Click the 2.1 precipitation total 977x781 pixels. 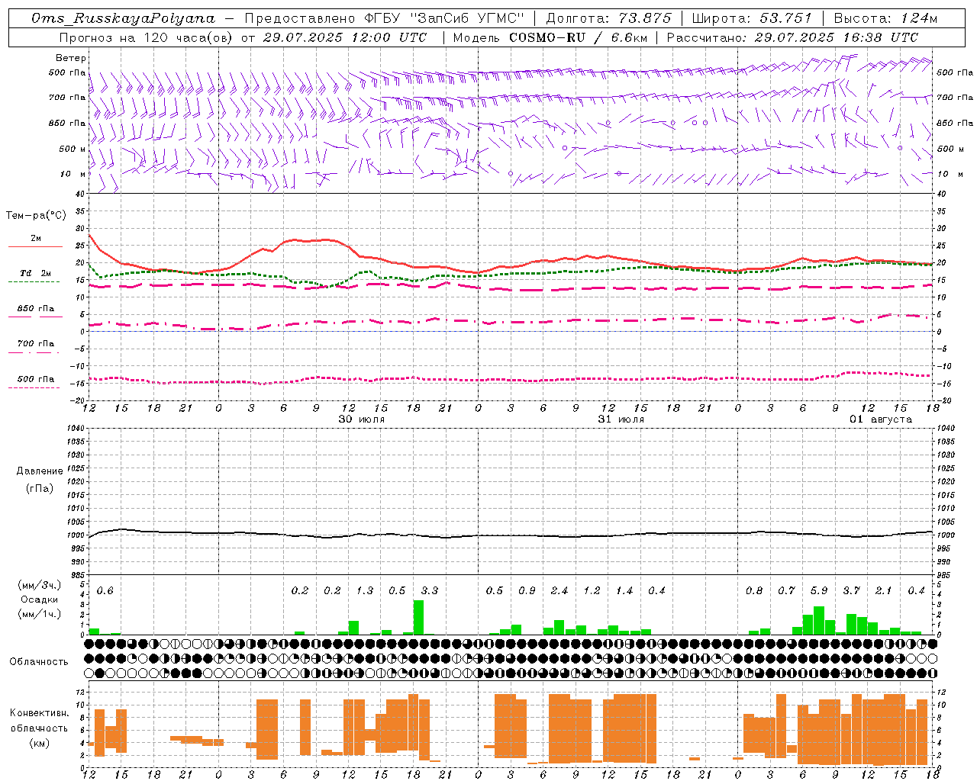883,590
